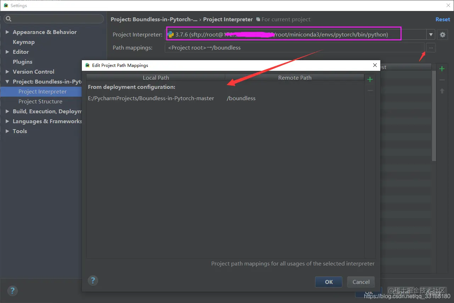The image size is (454, 303).
Task: Click the ellipsis button beside Path mappings
Action: coord(431,47)
